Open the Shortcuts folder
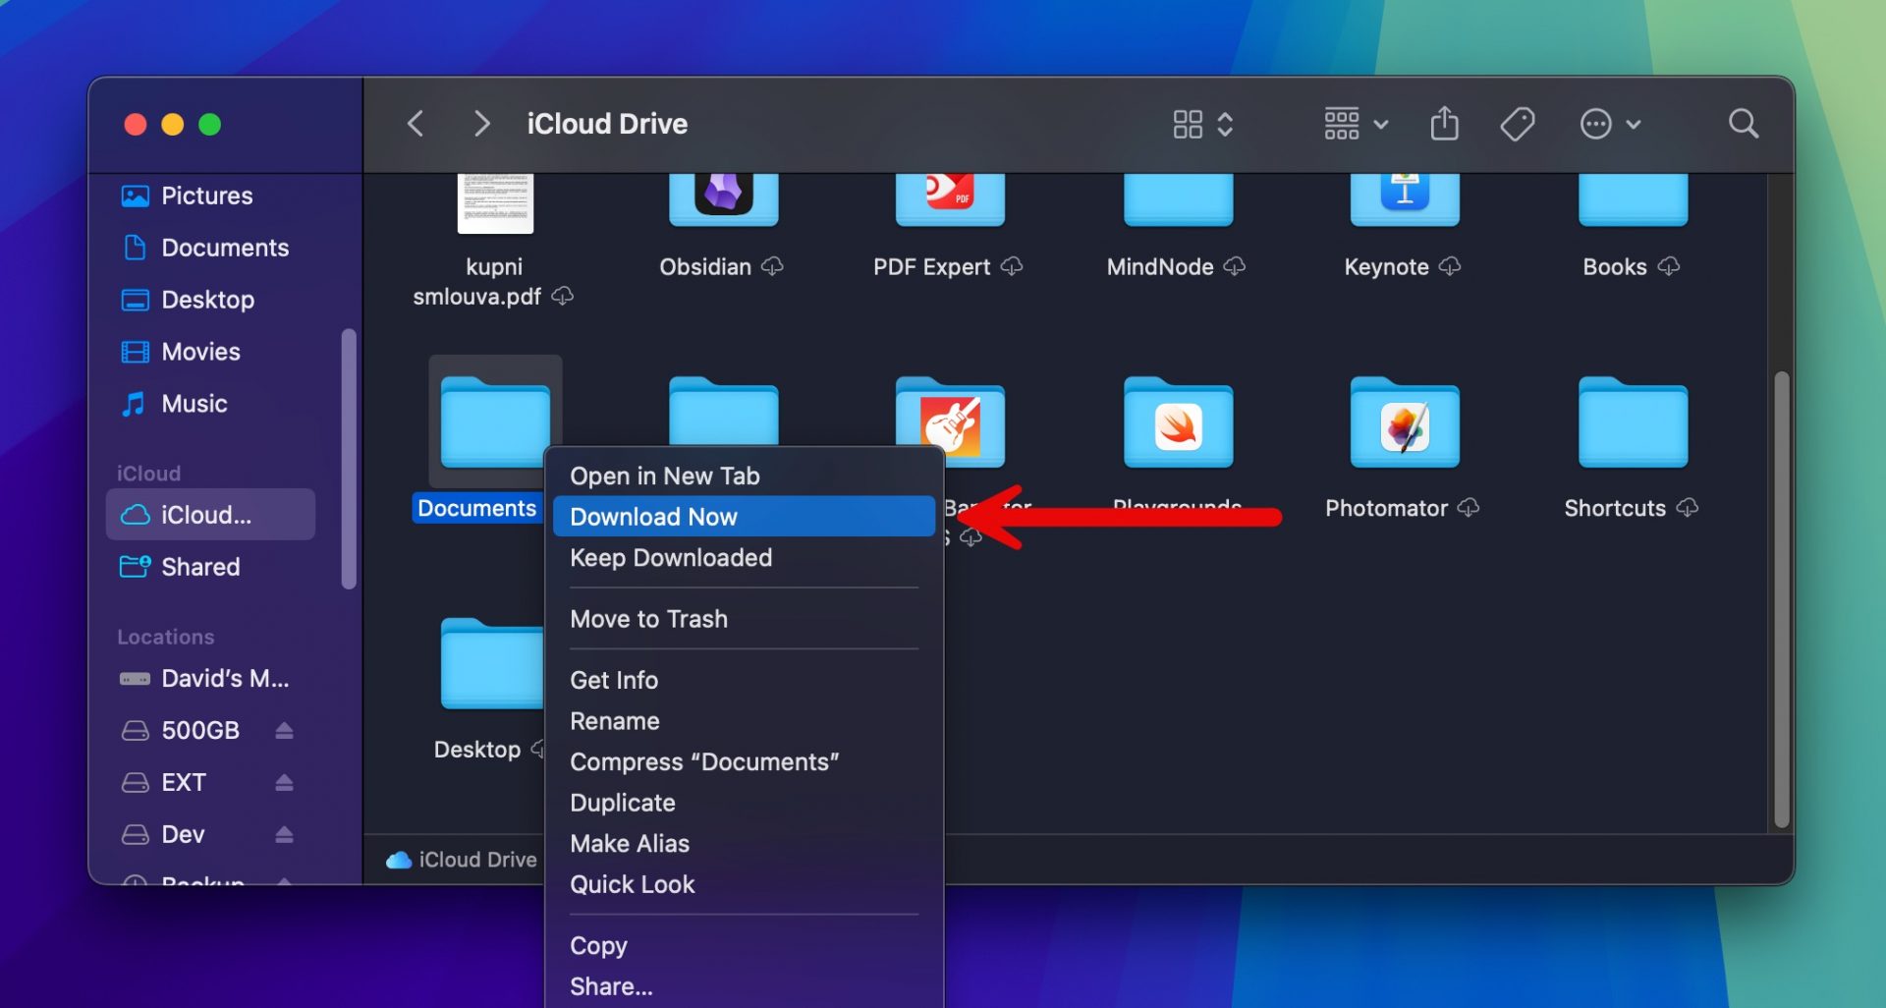 click(x=1631, y=424)
